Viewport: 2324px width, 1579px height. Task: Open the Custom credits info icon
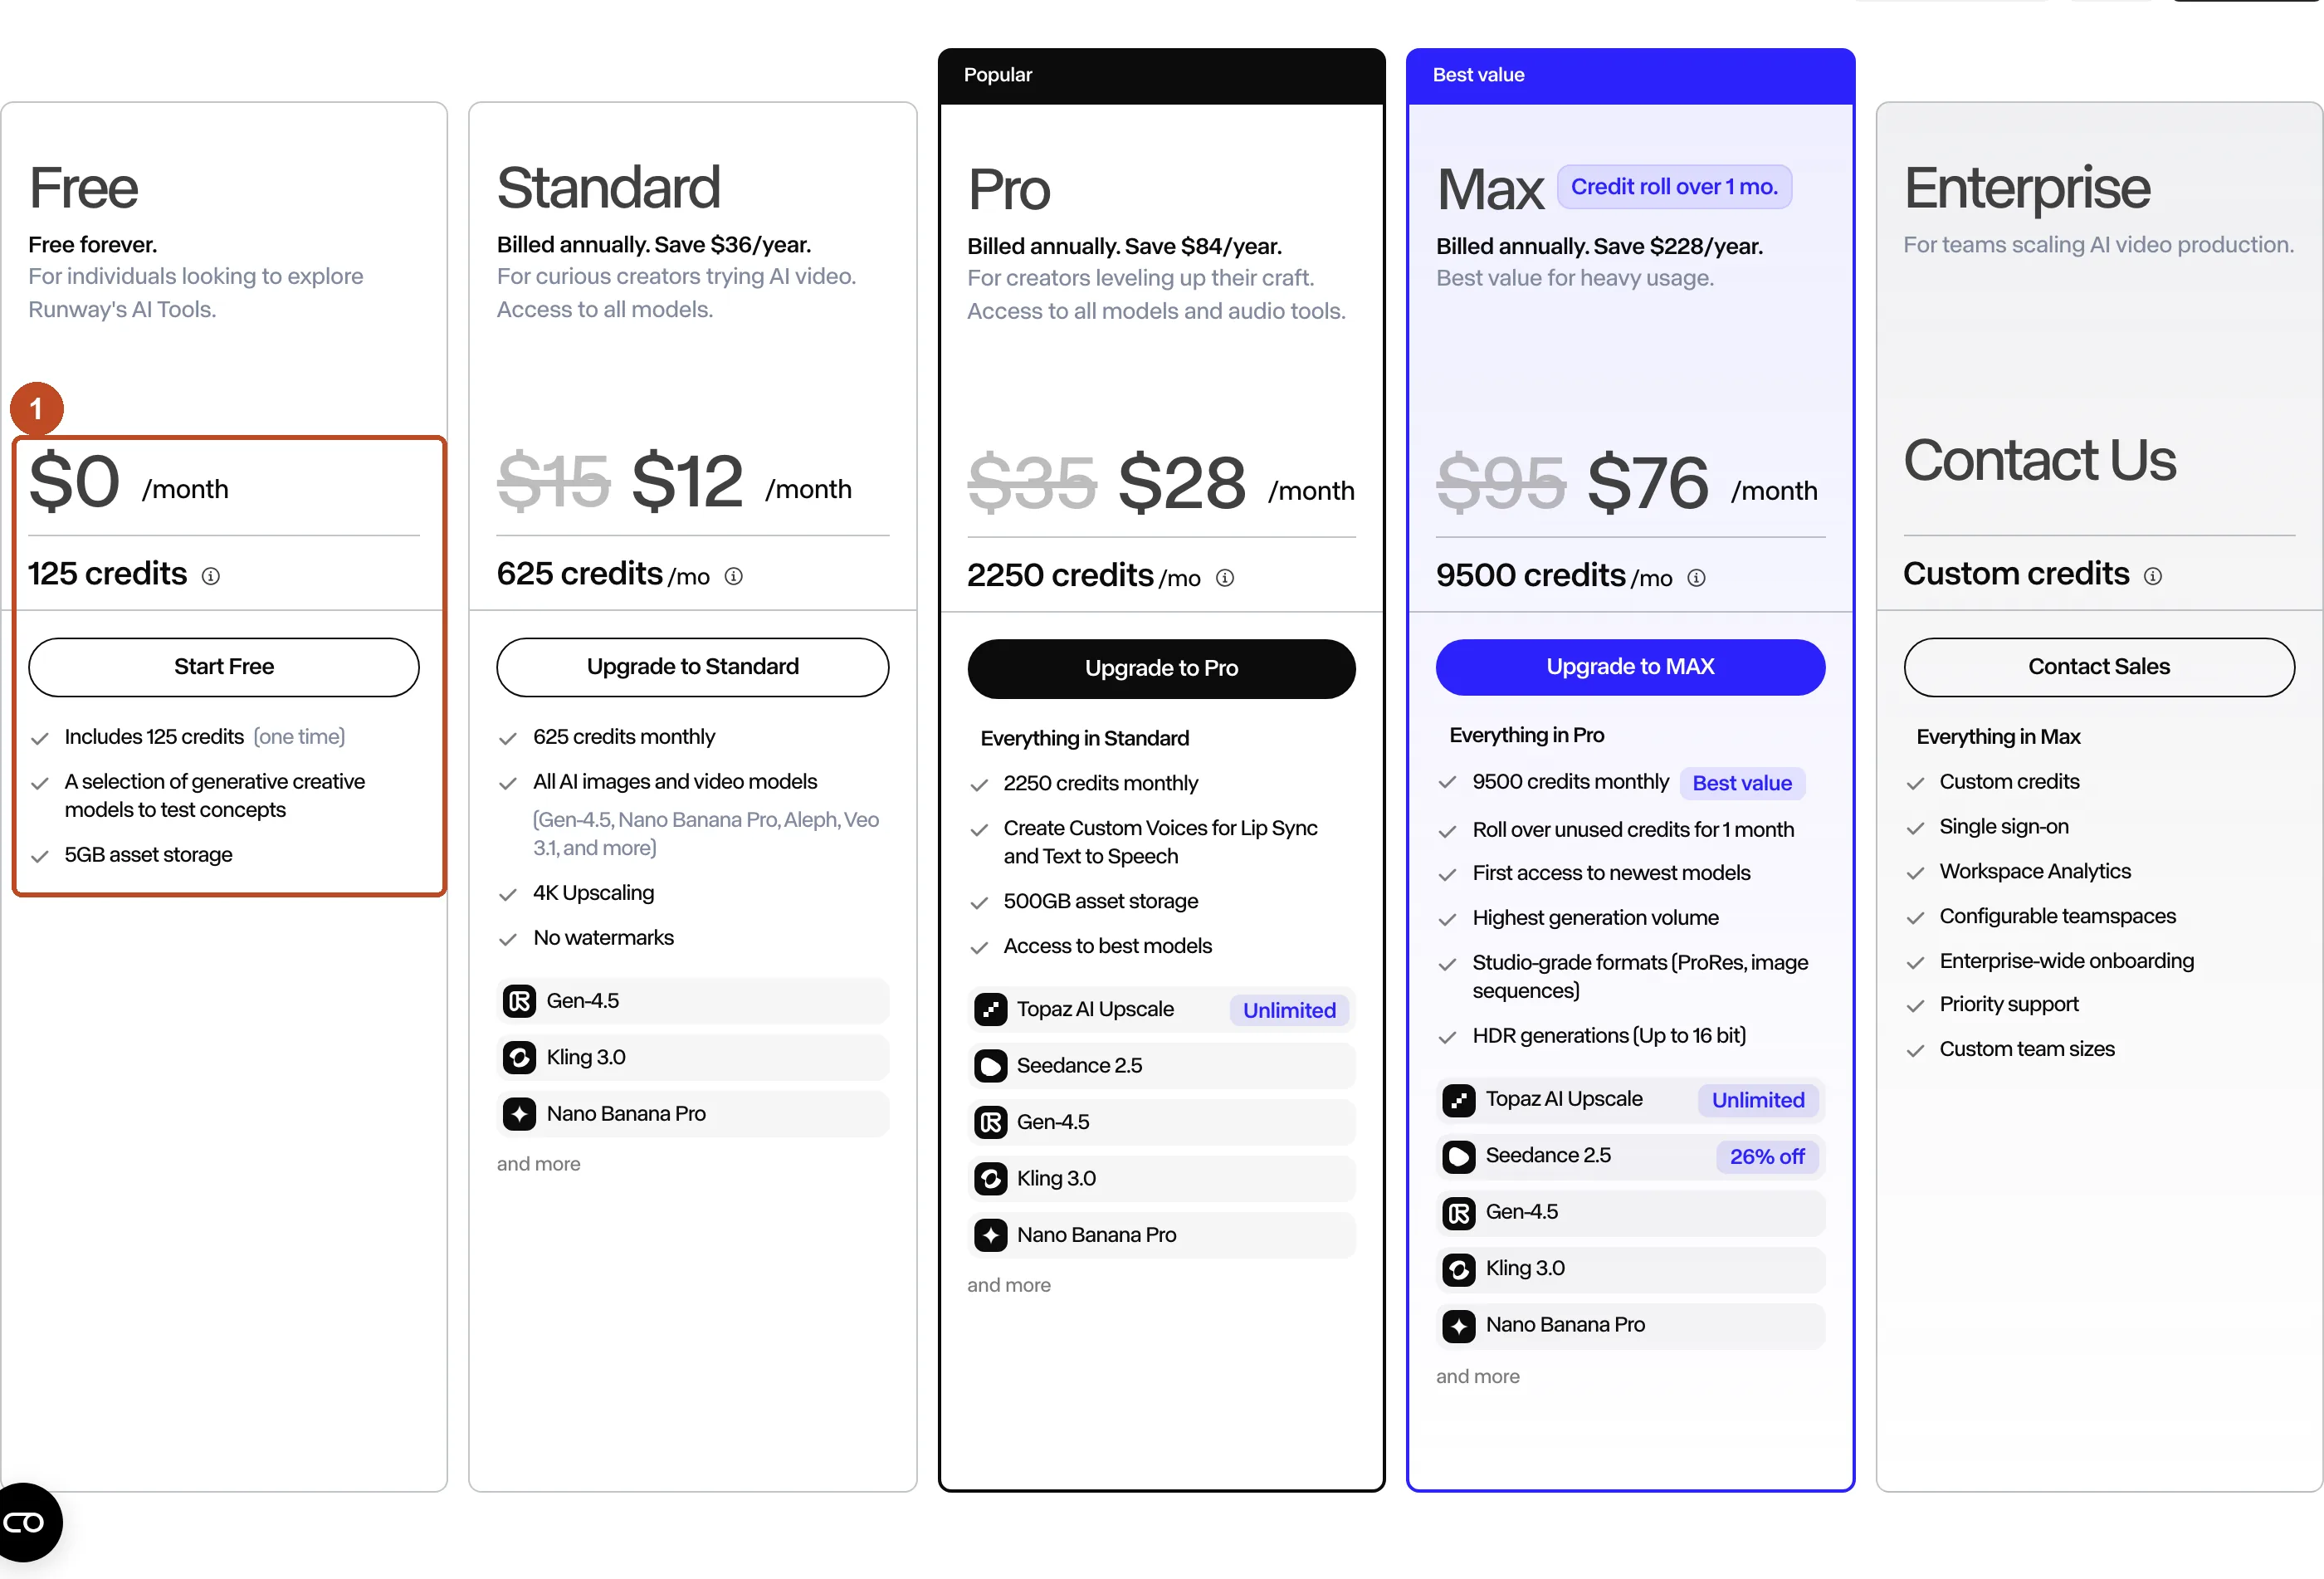[2153, 576]
